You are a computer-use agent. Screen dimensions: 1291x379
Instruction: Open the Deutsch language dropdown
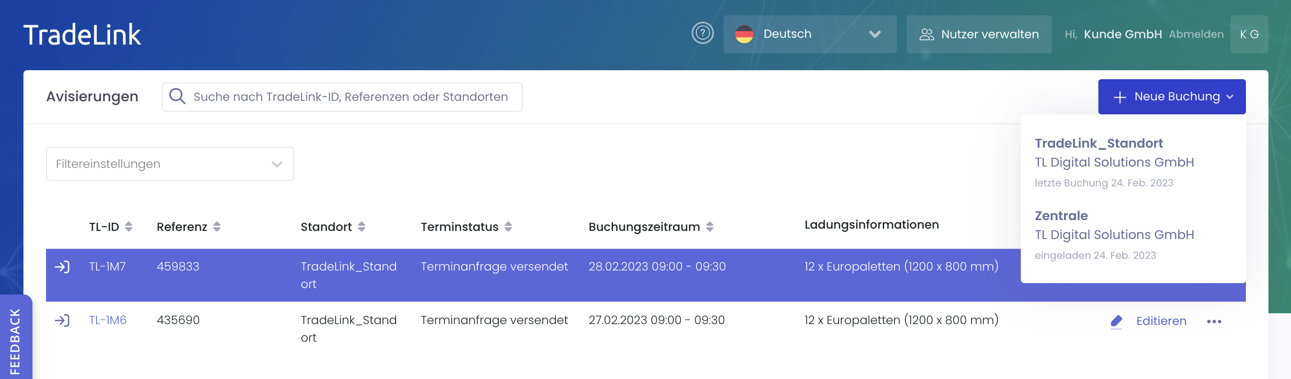pos(809,34)
